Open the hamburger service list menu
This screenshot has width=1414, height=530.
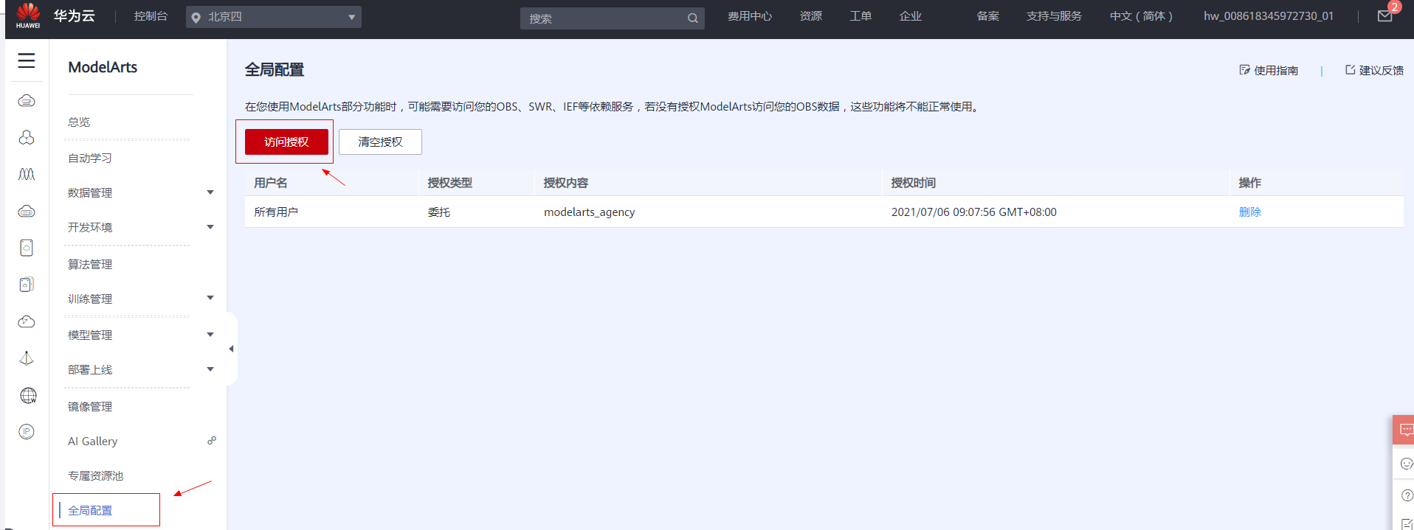[27, 60]
